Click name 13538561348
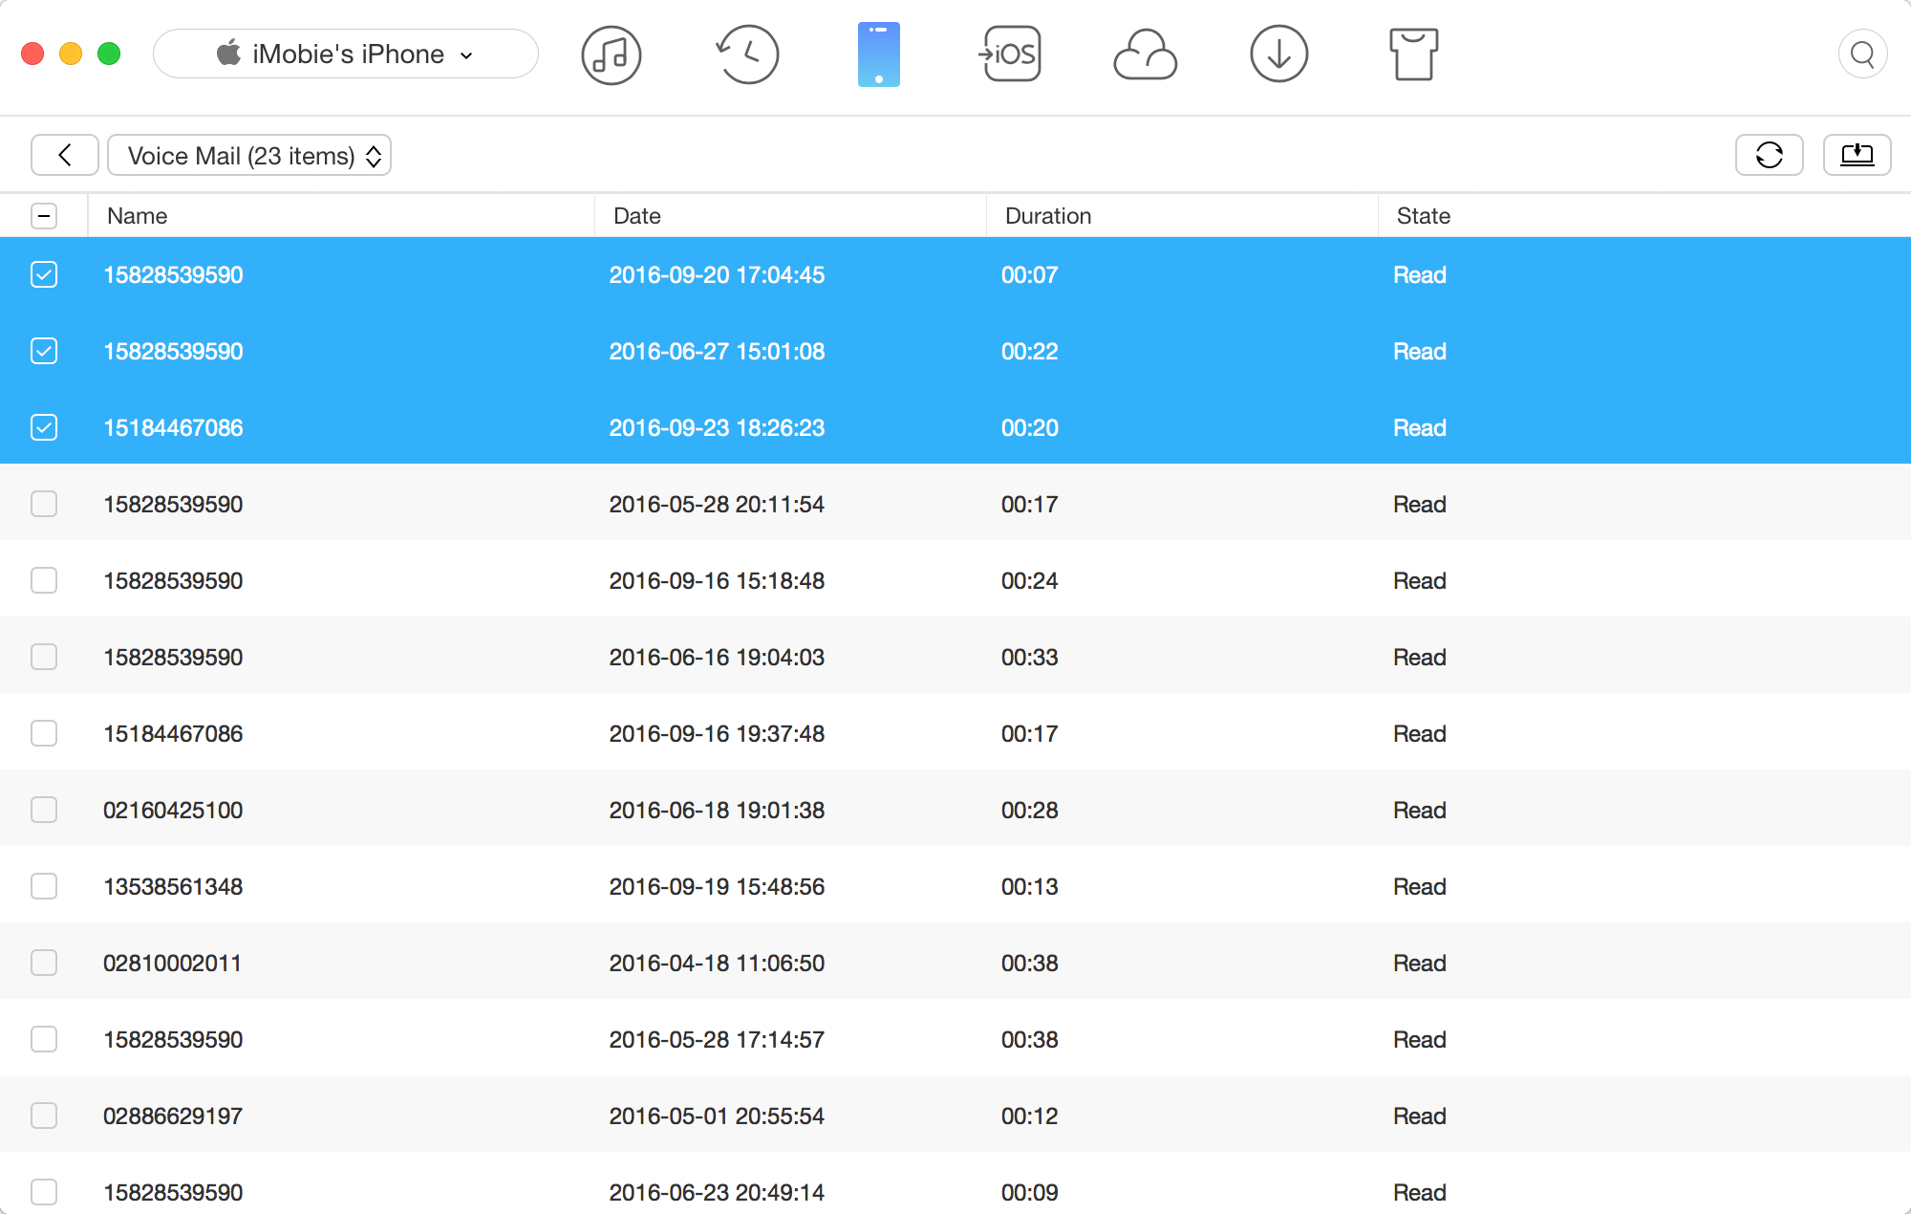Viewport: 1911px width, 1214px height. pyautogui.click(x=173, y=886)
